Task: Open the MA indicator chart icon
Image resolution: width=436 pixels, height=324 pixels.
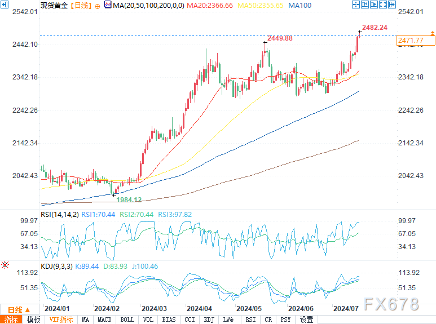Action: [108, 5]
